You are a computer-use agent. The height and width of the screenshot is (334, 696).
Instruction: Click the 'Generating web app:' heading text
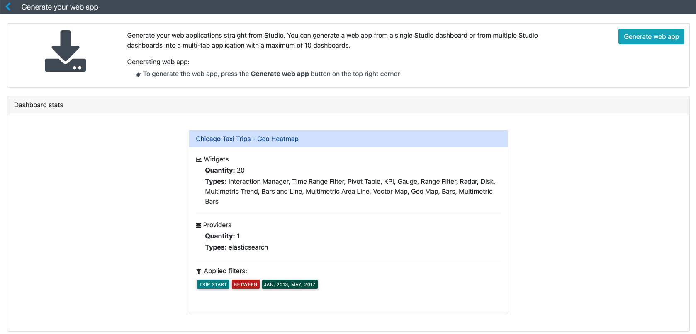(158, 62)
